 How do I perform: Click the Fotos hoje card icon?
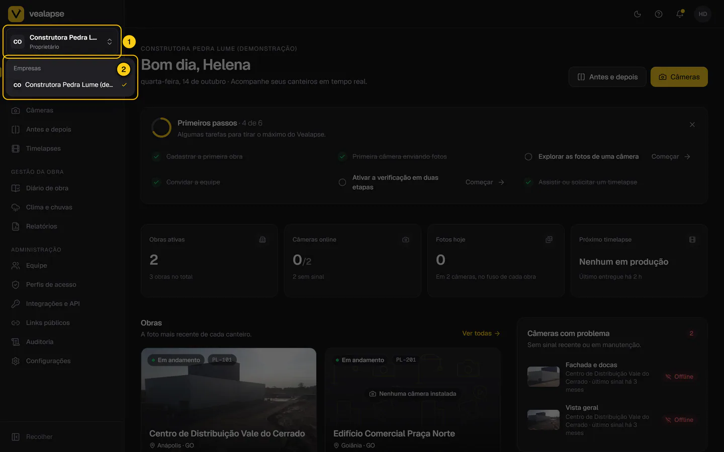(x=549, y=240)
